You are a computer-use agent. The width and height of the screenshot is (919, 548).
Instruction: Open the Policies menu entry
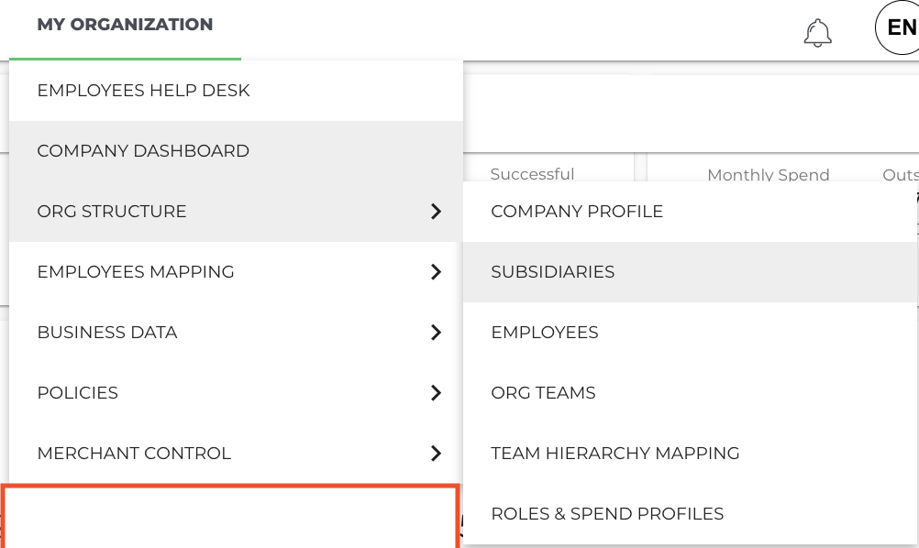(x=237, y=393)
